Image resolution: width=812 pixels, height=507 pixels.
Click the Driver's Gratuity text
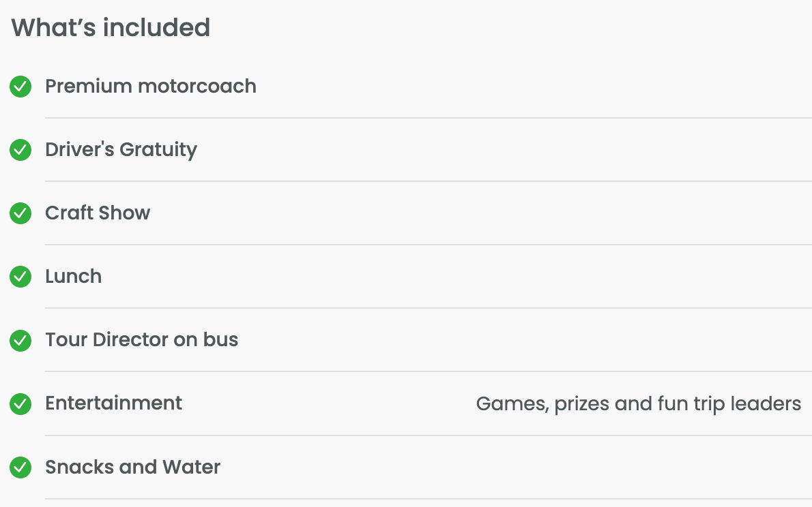[x=121, y=150]
